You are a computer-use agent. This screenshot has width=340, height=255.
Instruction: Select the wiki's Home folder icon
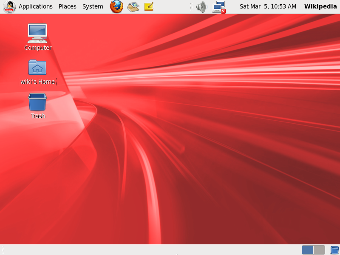(x=37, y=72)
